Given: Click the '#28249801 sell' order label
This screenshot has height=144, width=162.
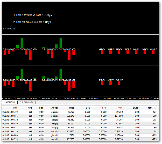Looking at the screenshot, I should [9, 29].
